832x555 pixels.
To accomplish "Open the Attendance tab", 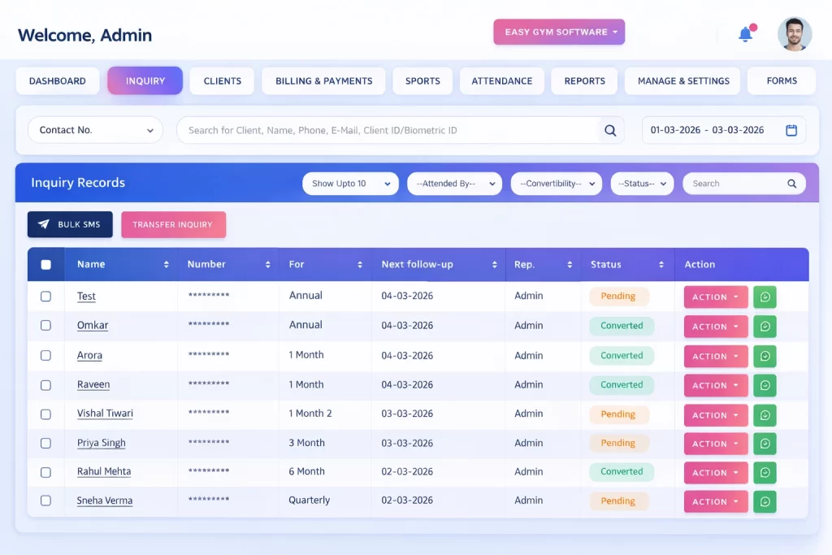I will pyautogui.click(x=501, y=80).
